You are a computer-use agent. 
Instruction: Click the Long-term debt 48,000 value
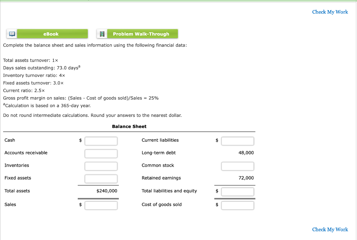tap(246, 153)
